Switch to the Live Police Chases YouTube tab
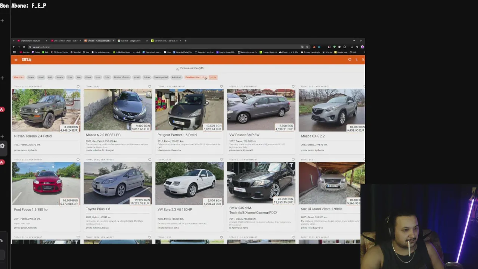478x269 pixels. pyautogui.click(x=66, y=41)
